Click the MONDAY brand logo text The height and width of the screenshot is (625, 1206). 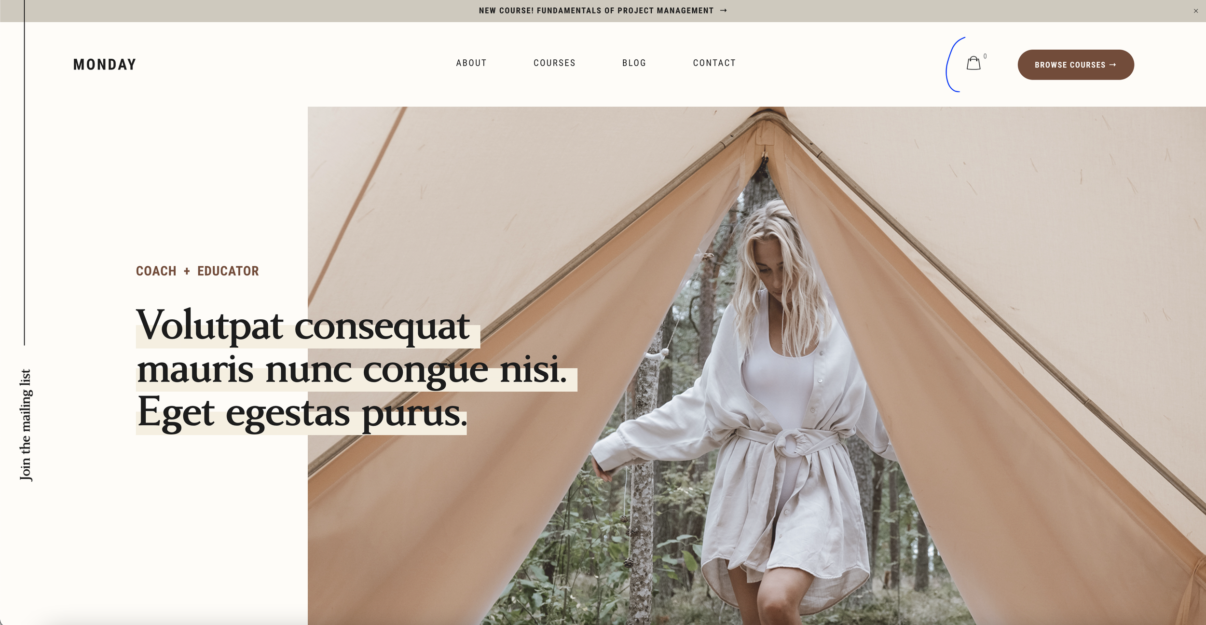104,64
